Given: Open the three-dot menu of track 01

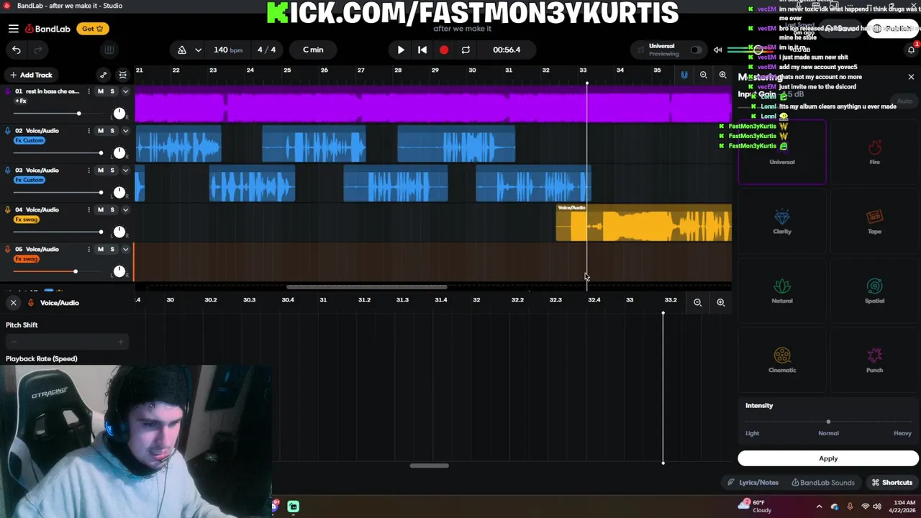Looking at the screenshot, I should (x=89, y=91).
